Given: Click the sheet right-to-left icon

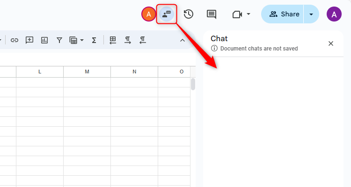Looking at the screenshot, I should point(112,40).
